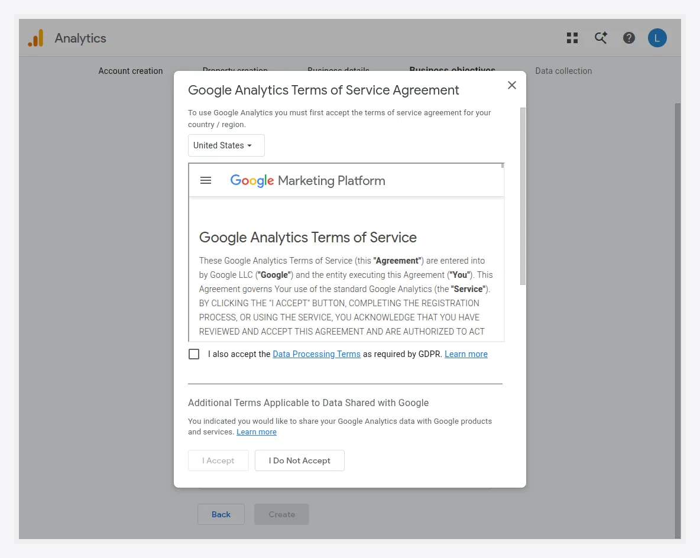Go to the Account creation step
Screen dimensions: 700x558
(x=130, y=71)
